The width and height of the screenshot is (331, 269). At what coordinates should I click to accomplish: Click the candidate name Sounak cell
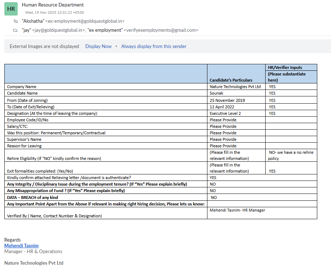point(216,93)
